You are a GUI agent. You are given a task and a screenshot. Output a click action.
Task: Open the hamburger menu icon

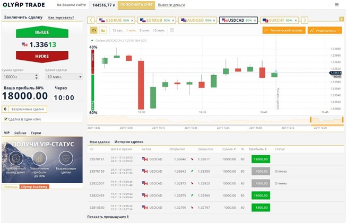tap(336, 5)
